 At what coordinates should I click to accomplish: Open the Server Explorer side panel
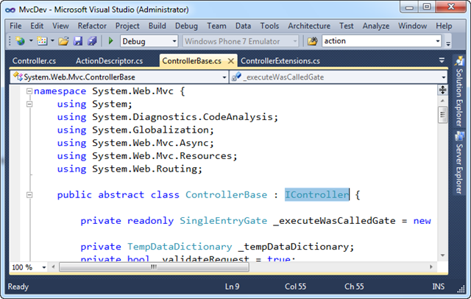click(459, 163)
